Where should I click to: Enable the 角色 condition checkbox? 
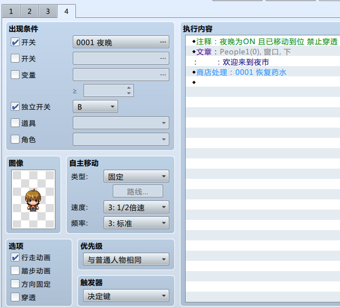click(x=15, y=139)
